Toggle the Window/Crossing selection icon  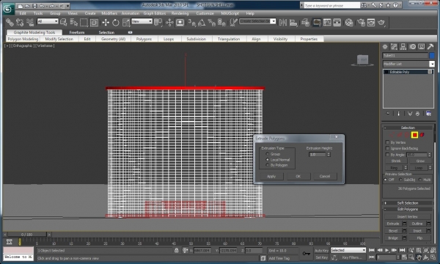click(94, 22)
